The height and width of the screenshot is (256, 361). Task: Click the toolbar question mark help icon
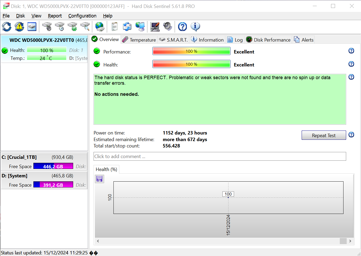point(182,26)
